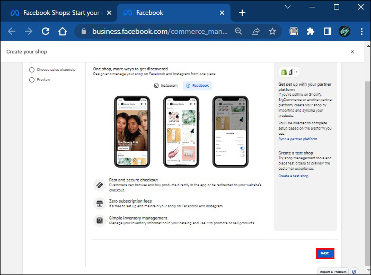Open the Extensions puzzle menu
The width and height of the screenshot is (371, 275).
tap(311, 31)
